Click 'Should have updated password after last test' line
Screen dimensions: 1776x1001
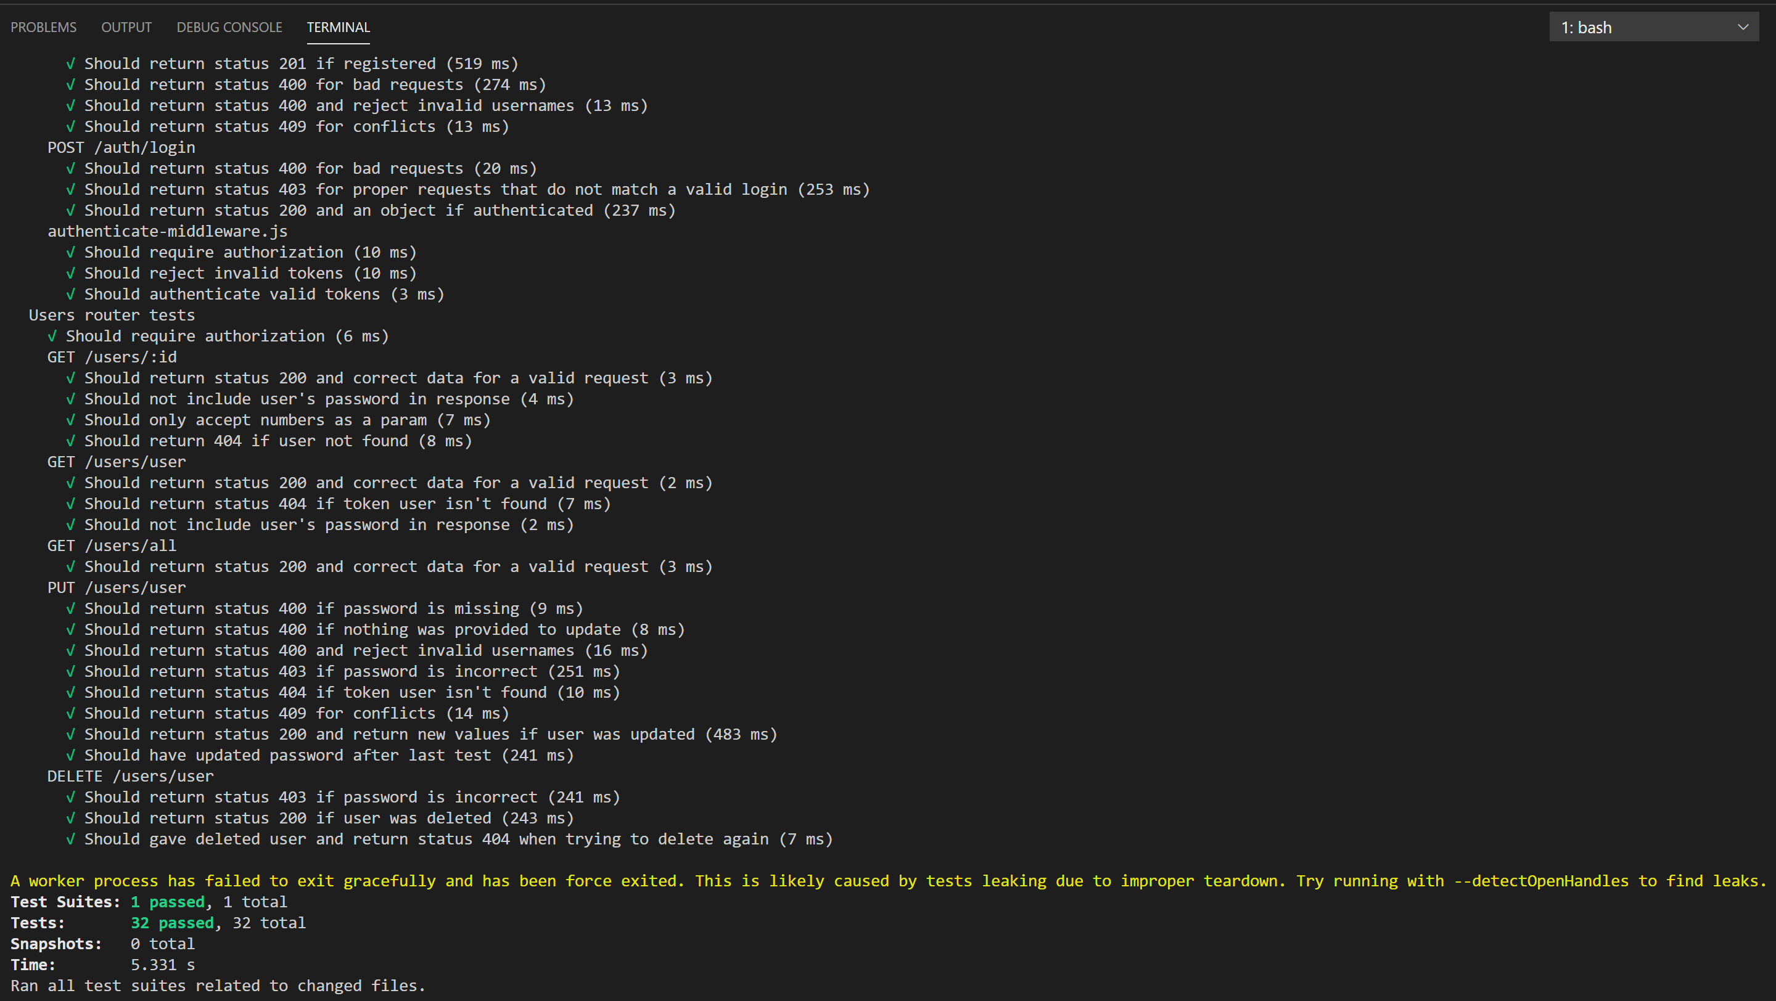coord(320,756)
